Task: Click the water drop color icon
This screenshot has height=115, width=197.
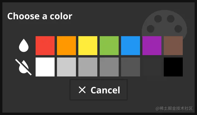Action: [x=24, y=45]
